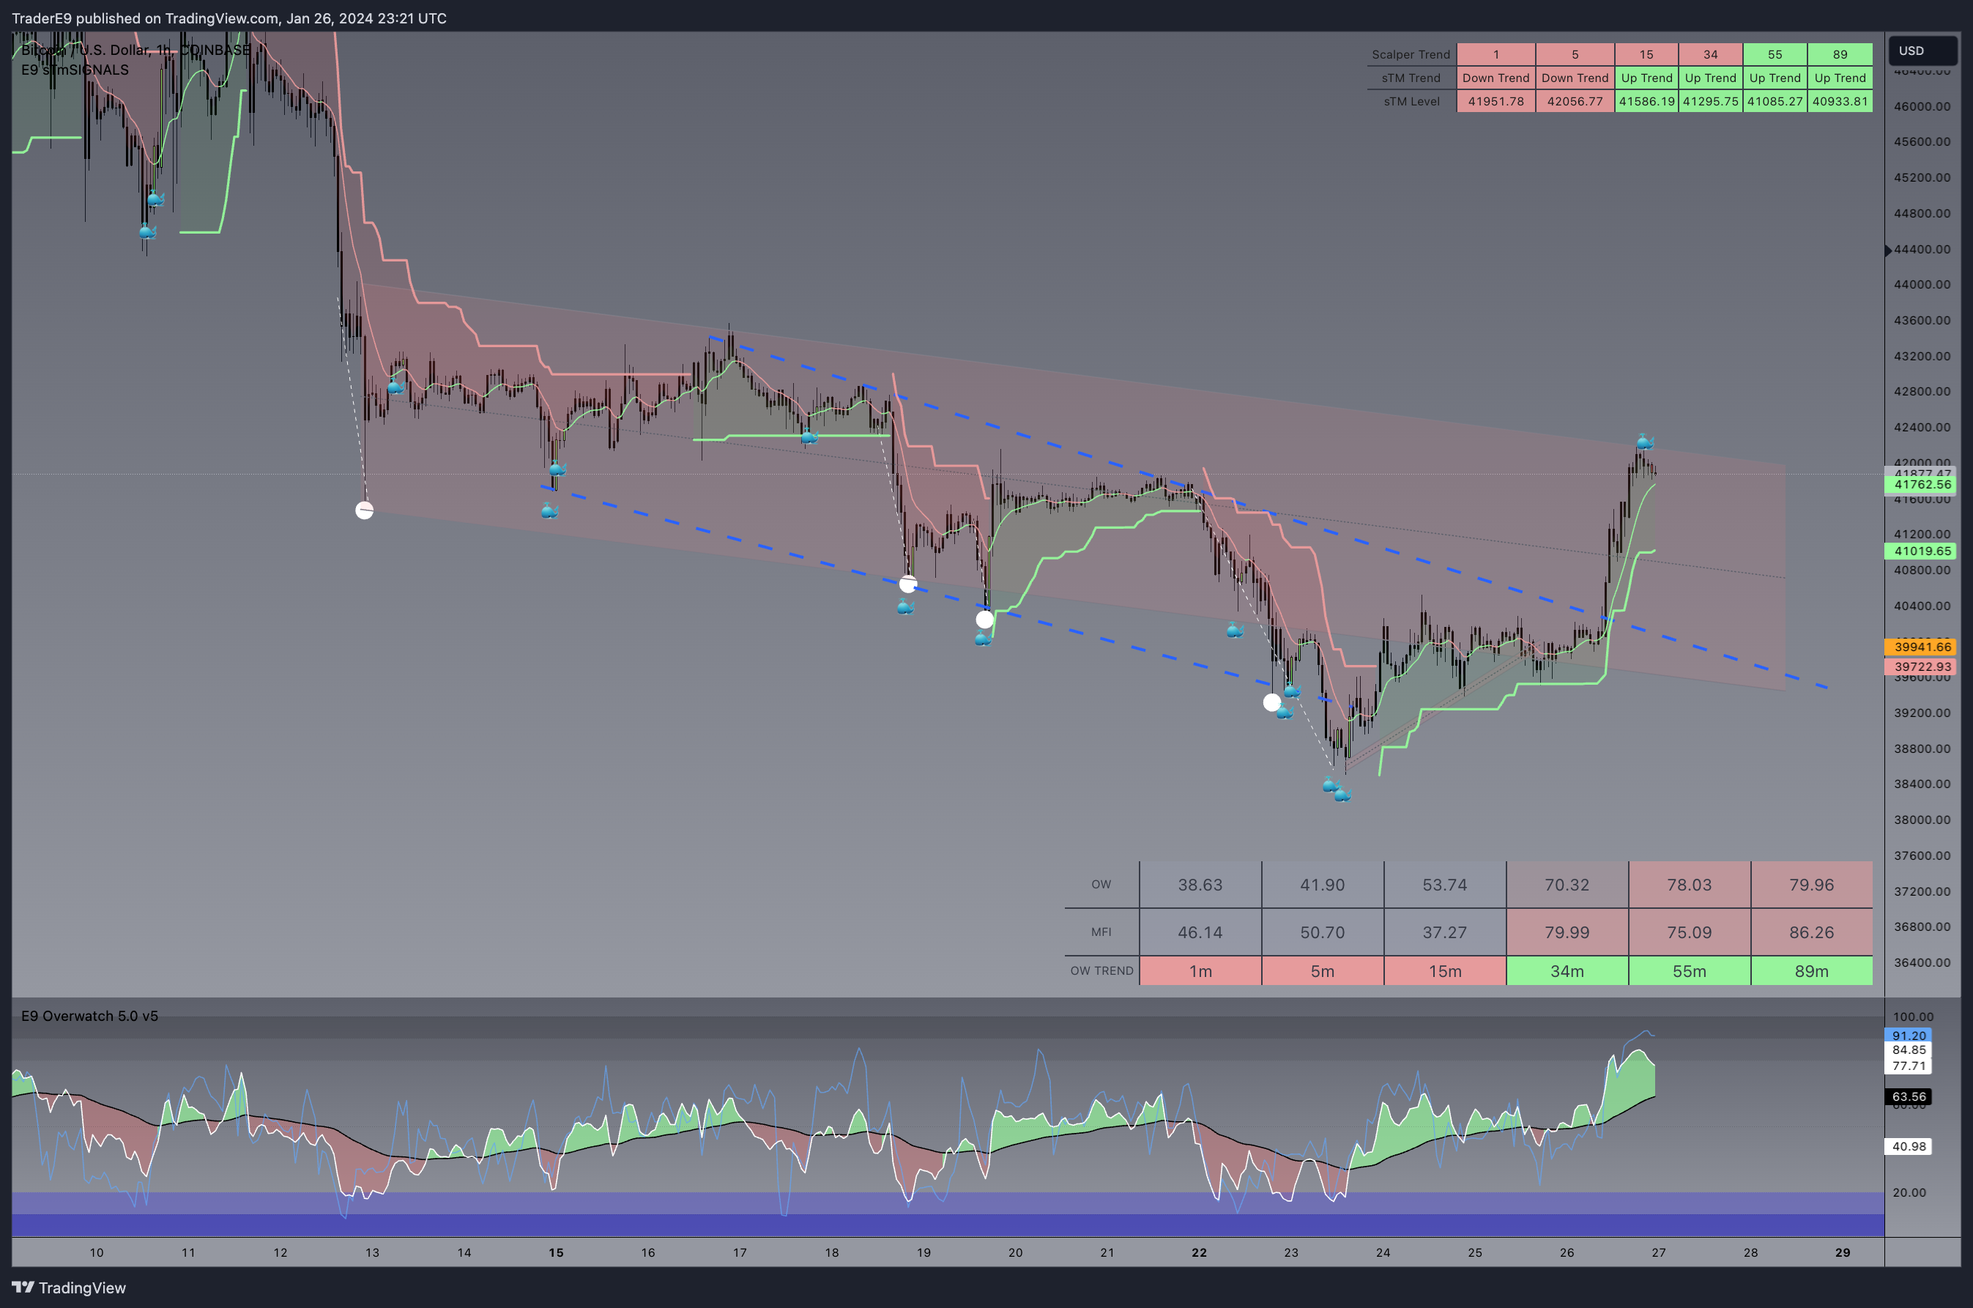Click the OW value 38.63

tap(1200, 884)
